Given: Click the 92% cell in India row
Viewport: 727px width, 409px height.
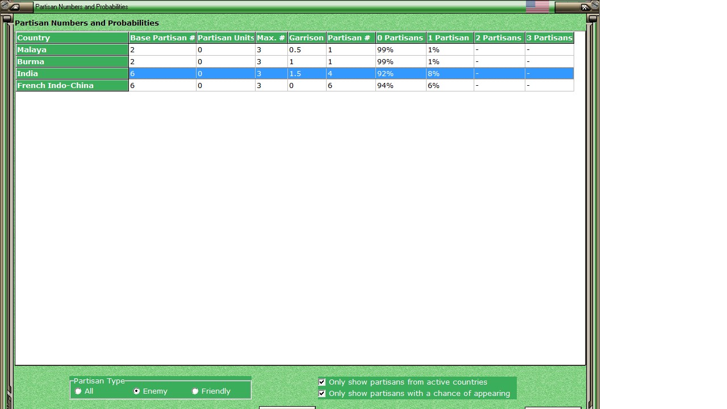Looking at the screenshot, I should click(400, 73).
